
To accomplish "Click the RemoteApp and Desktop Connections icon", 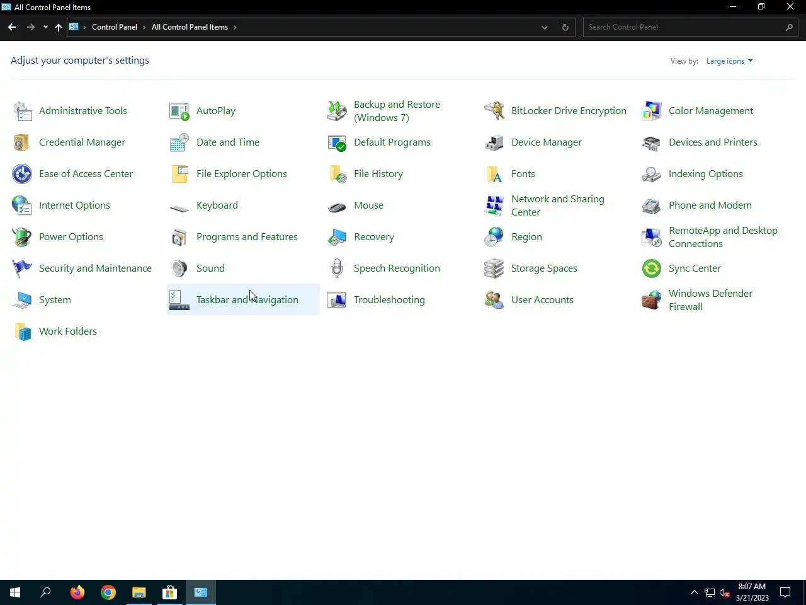I will pyautogui.click(x=652, y=237).
